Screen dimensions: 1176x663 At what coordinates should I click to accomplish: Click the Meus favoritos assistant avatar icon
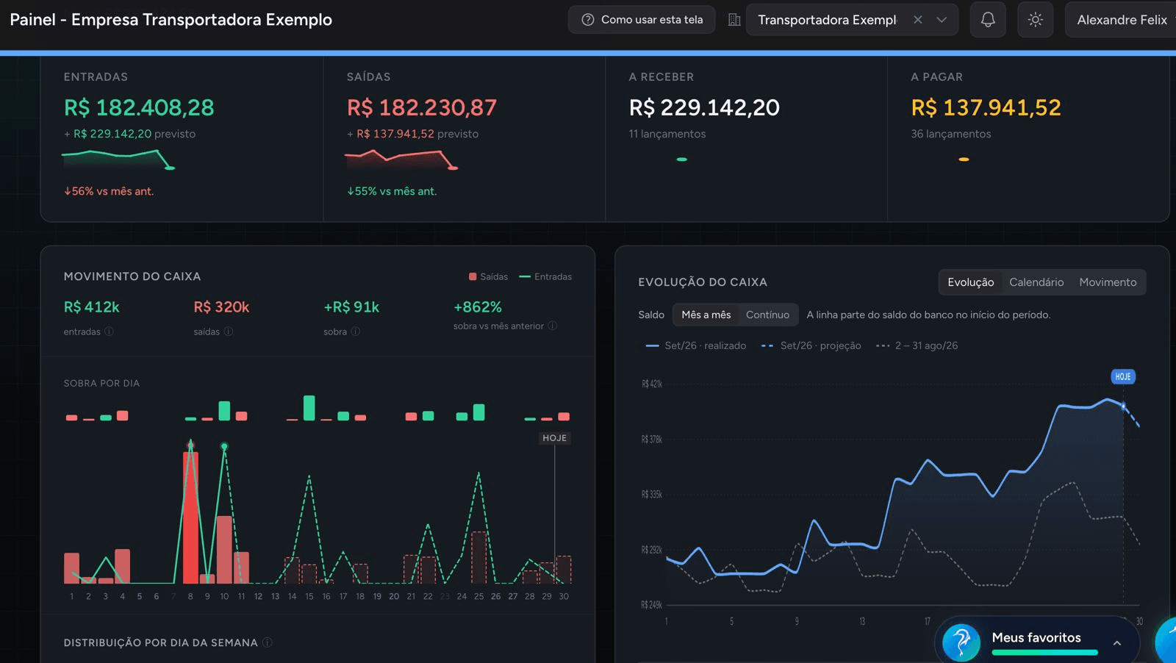pos(961,642)
